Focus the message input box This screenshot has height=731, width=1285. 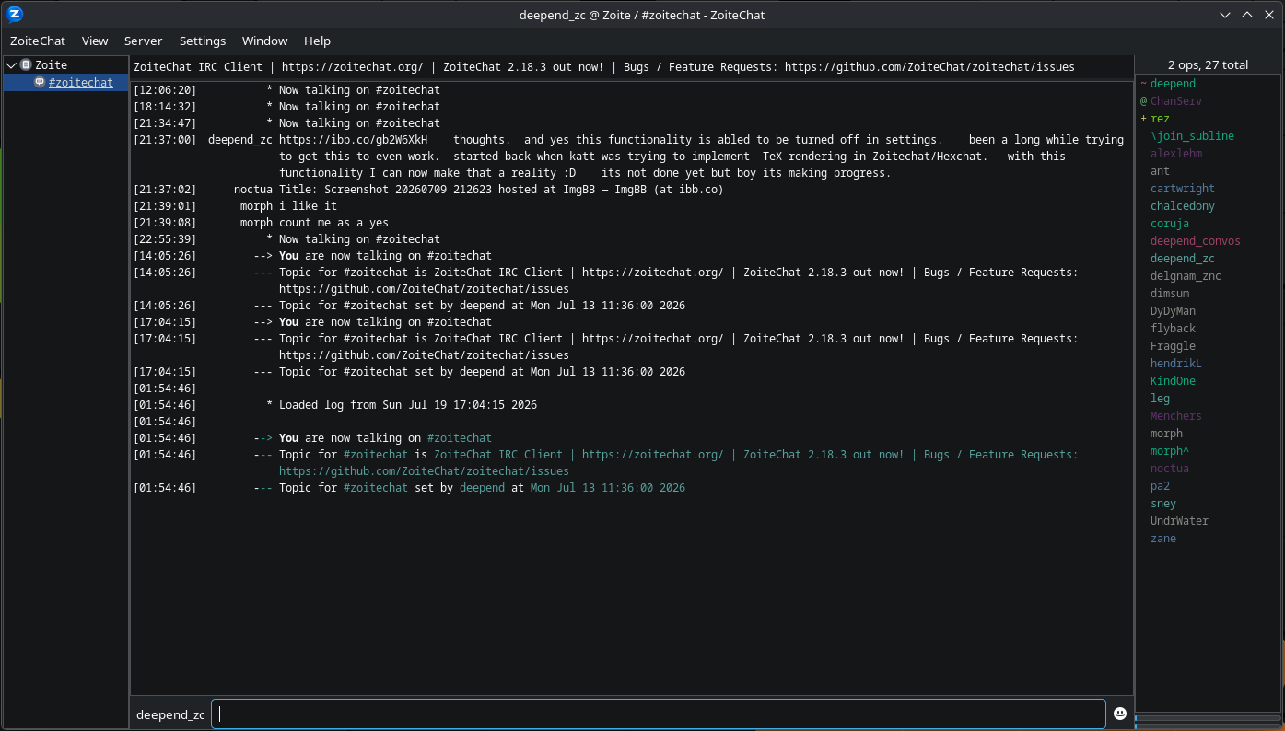tap(659, 714)
